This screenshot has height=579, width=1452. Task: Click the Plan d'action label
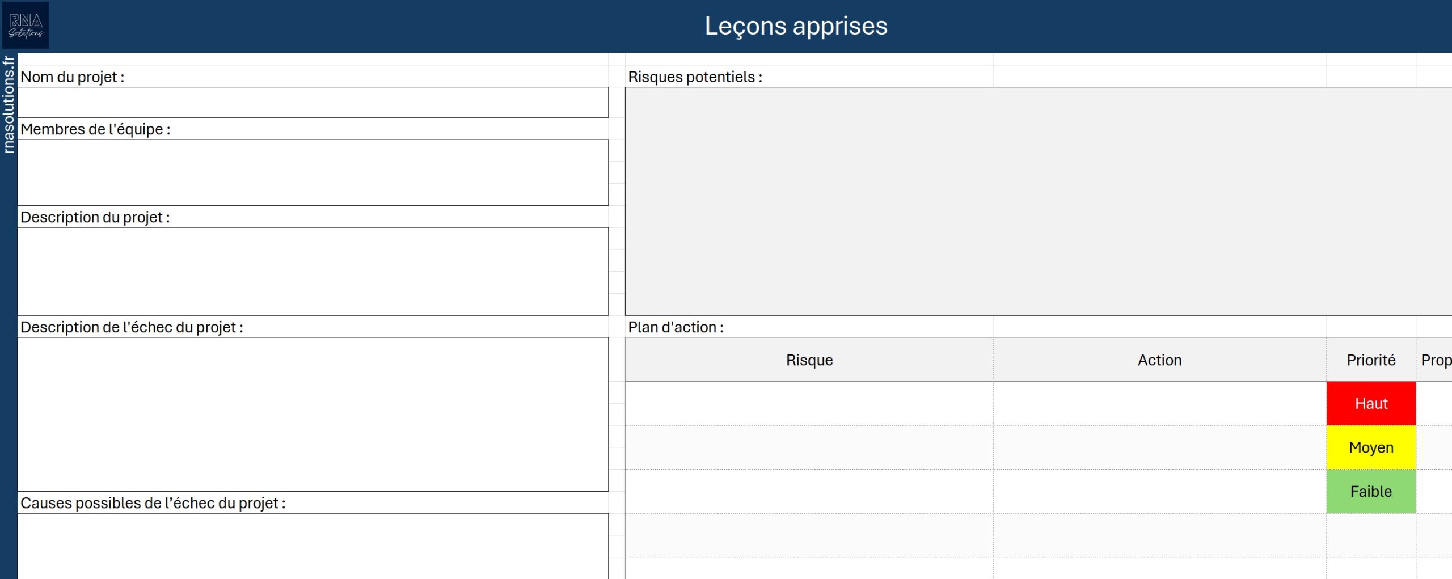(x=676, y=327)
